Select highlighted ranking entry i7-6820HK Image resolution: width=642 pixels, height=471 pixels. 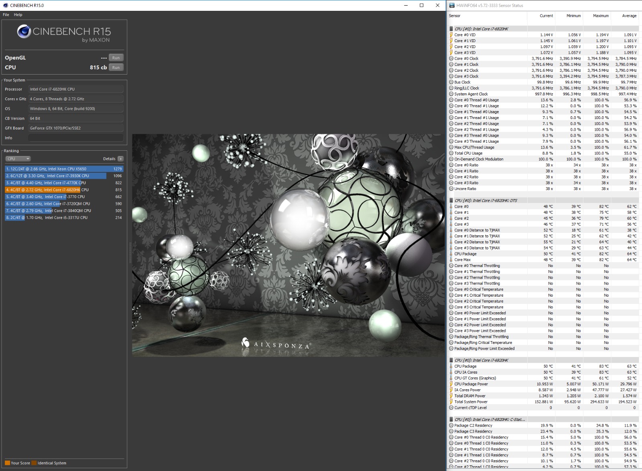(64, 190)
